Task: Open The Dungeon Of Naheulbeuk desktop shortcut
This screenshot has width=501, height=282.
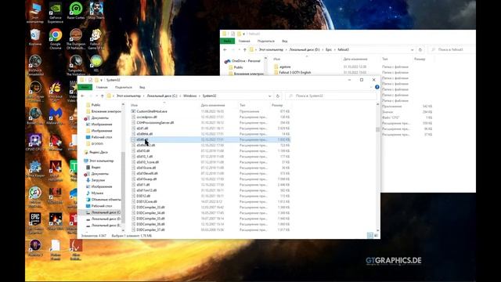Action: pyautogui.click(x=76, y=39)
